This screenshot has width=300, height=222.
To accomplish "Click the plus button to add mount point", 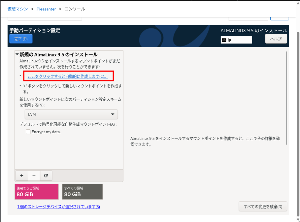I will pyautogui.click(x=22, y=175).
